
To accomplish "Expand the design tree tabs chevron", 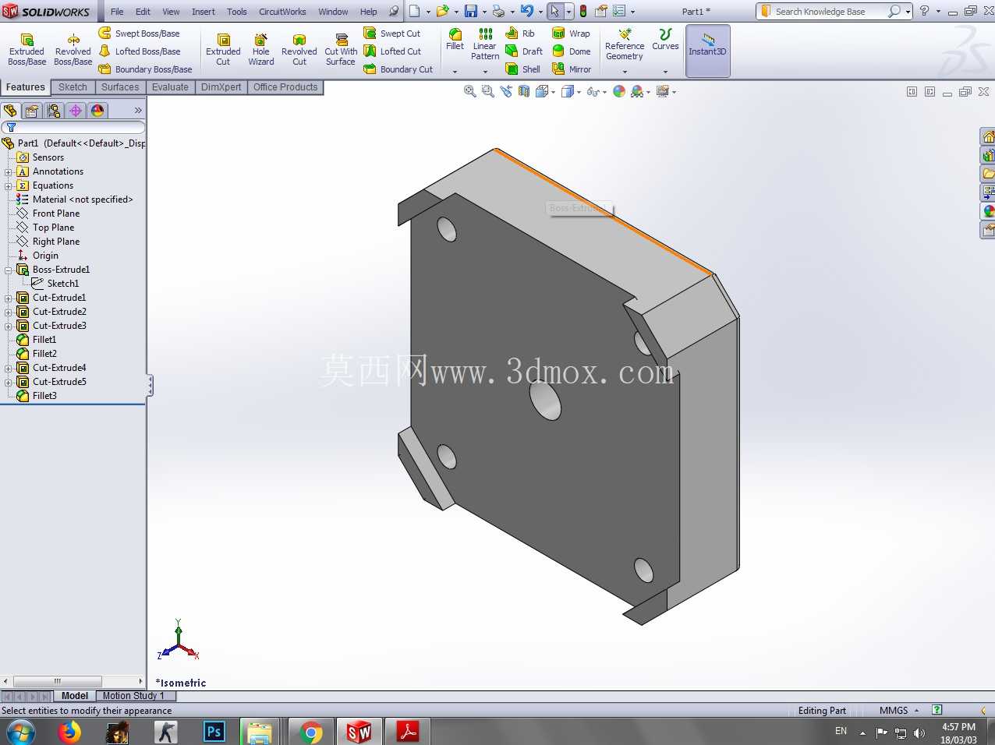I will click(x=138, y=111).
